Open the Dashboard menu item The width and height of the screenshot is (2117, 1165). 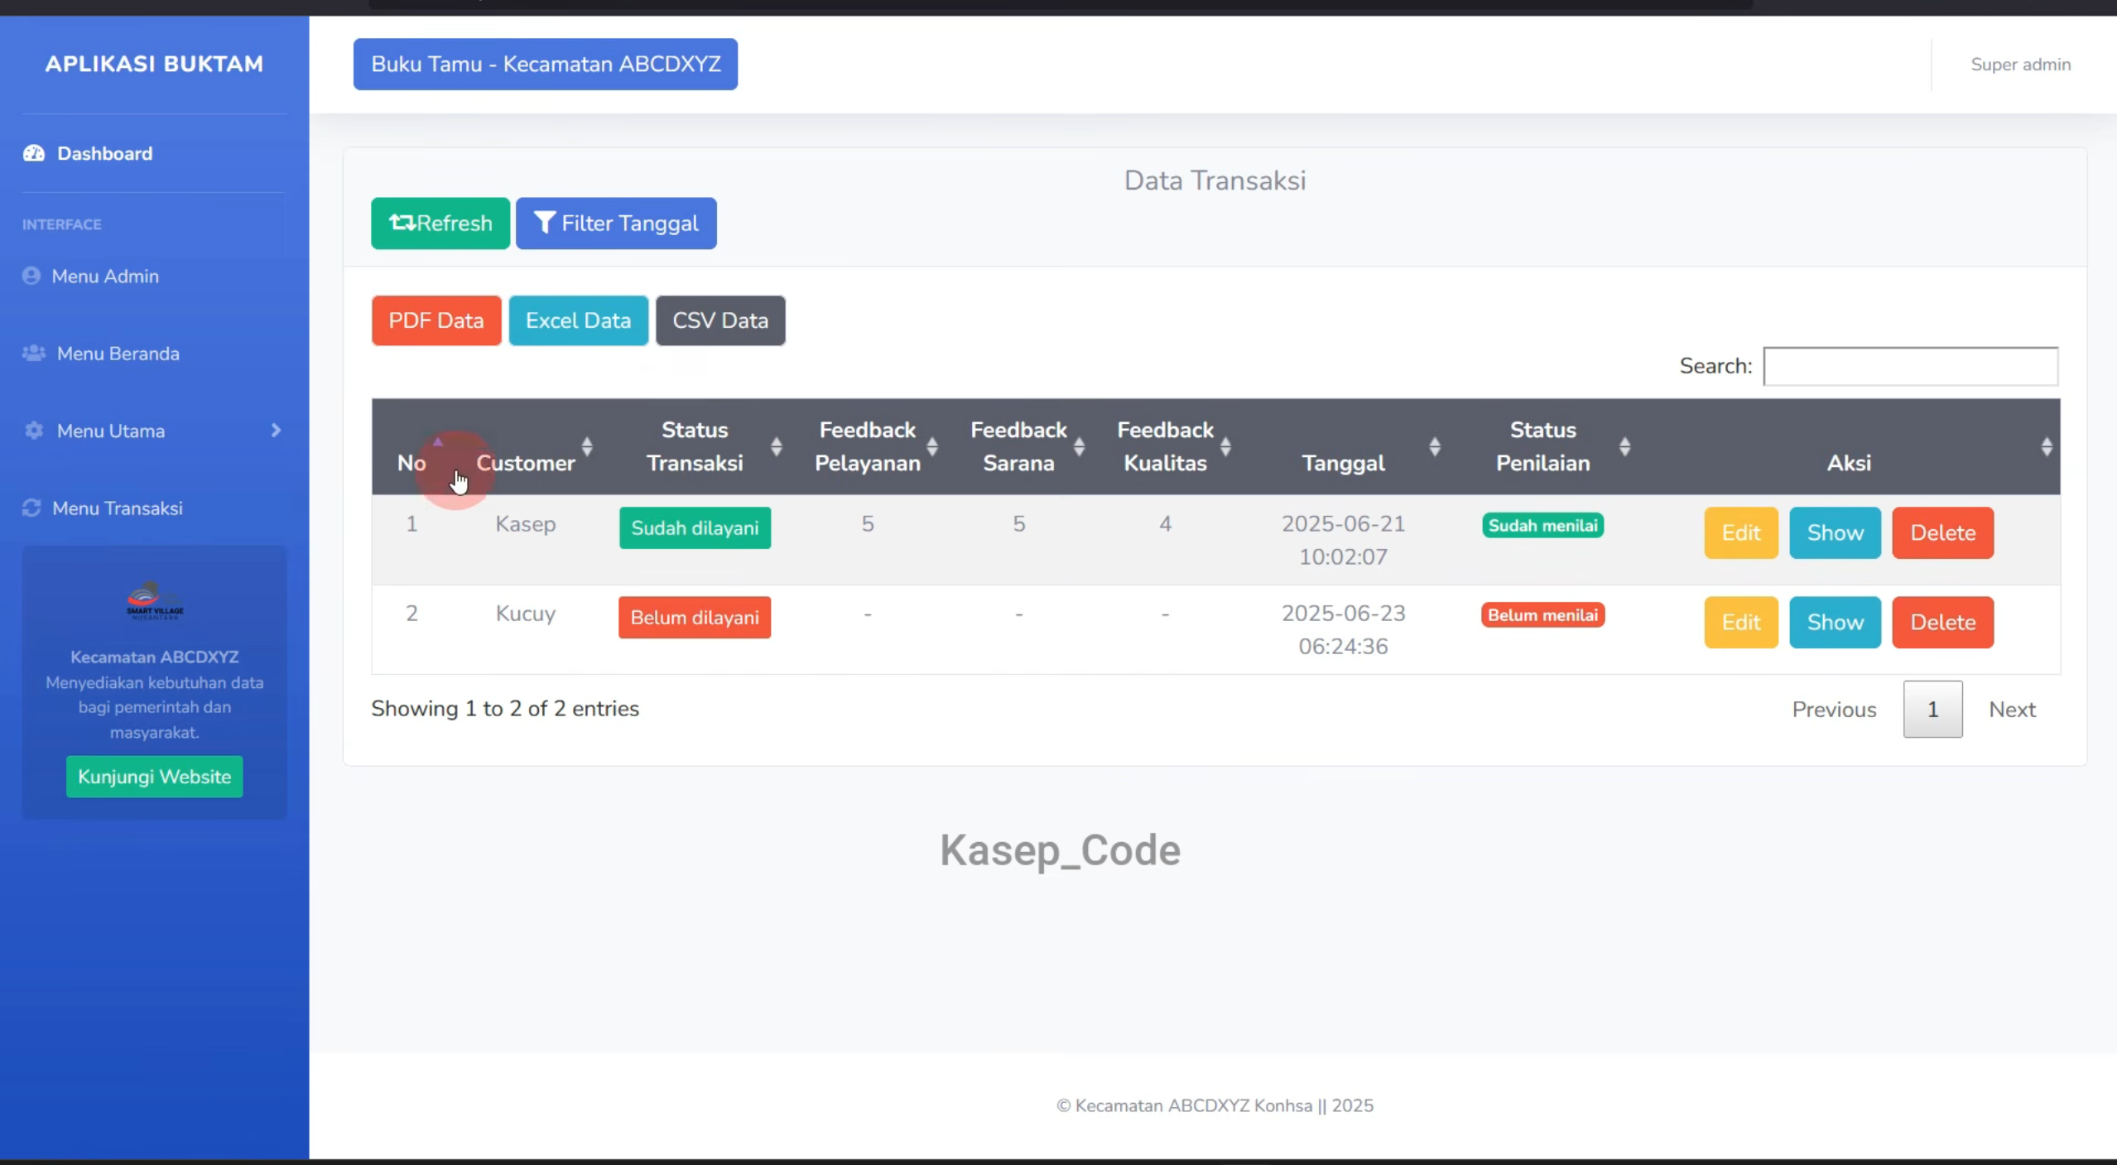click(104, 153)
